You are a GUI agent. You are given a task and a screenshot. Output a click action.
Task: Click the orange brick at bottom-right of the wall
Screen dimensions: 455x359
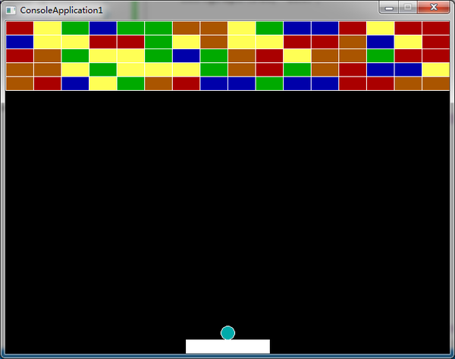click(436, 83)
